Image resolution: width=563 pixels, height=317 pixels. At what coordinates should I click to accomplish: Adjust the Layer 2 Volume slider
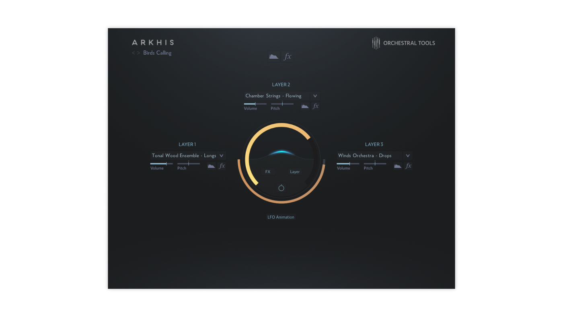point(255,104)
